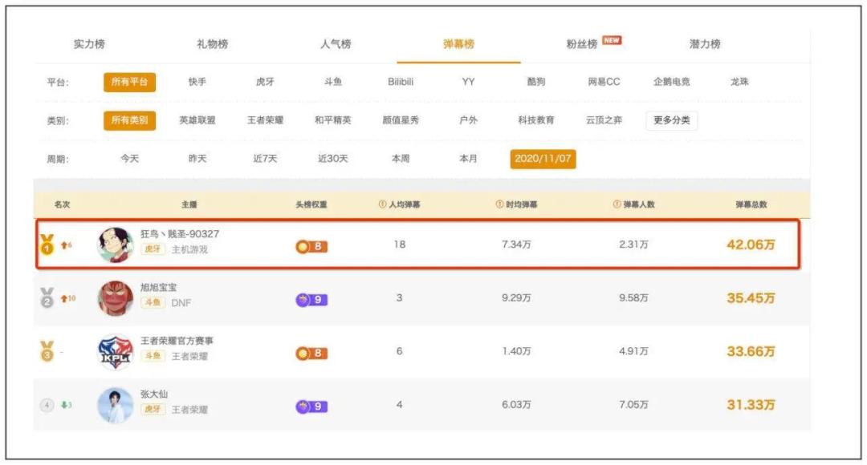Screen dimensions: 867x465
Task: Click the info icon beside 时均弹幕
Action: 499,204
